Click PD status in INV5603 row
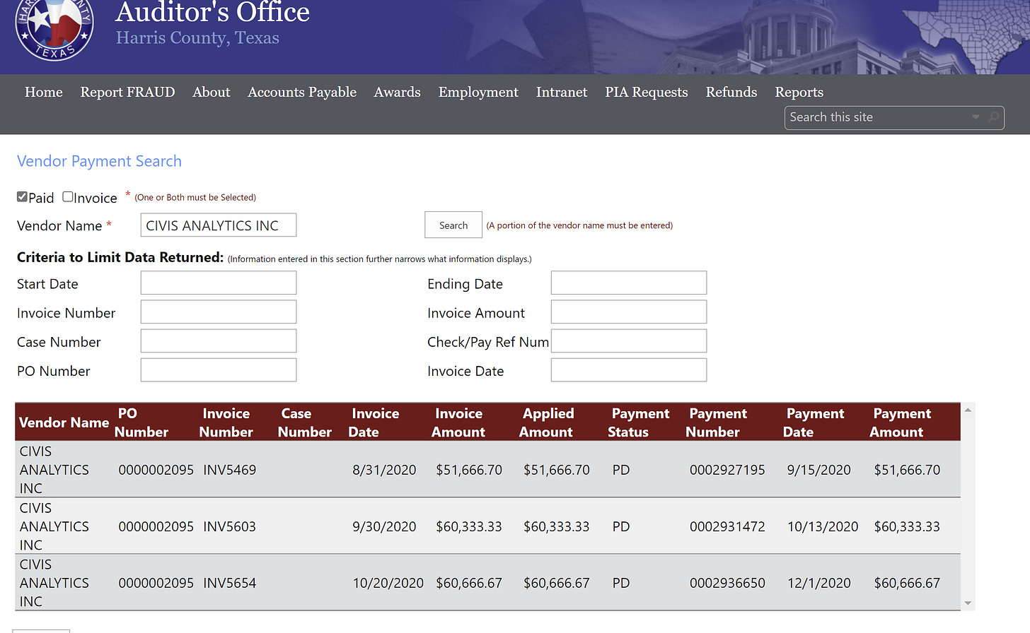This screenshot has height=633, width=1030. point(621,526)
